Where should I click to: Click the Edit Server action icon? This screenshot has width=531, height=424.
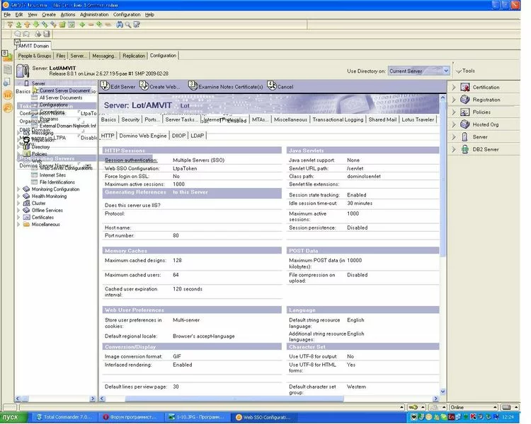[105, 86]
